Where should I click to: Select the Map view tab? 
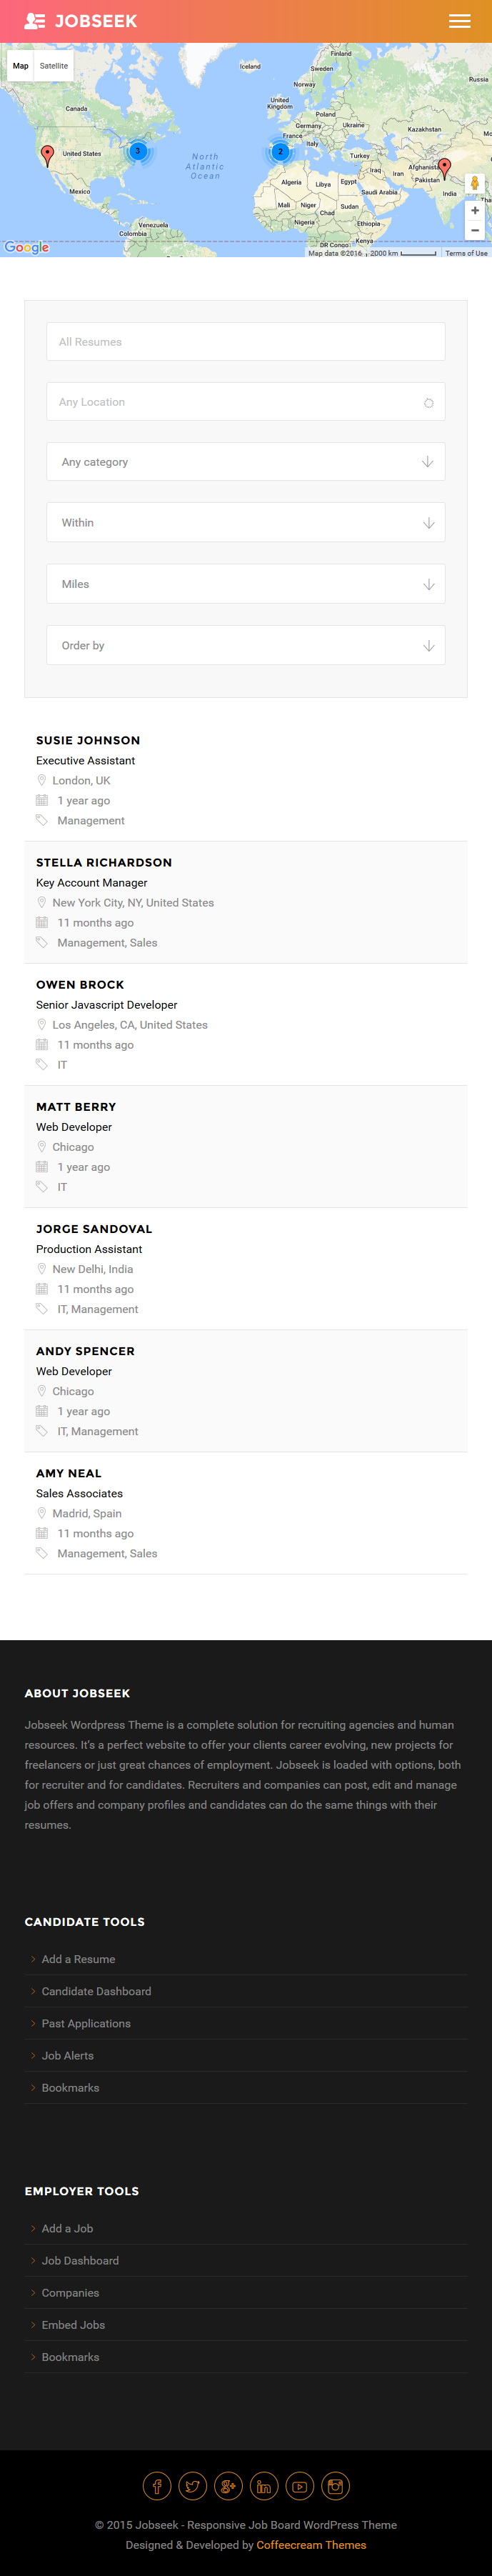pos(20,66)
